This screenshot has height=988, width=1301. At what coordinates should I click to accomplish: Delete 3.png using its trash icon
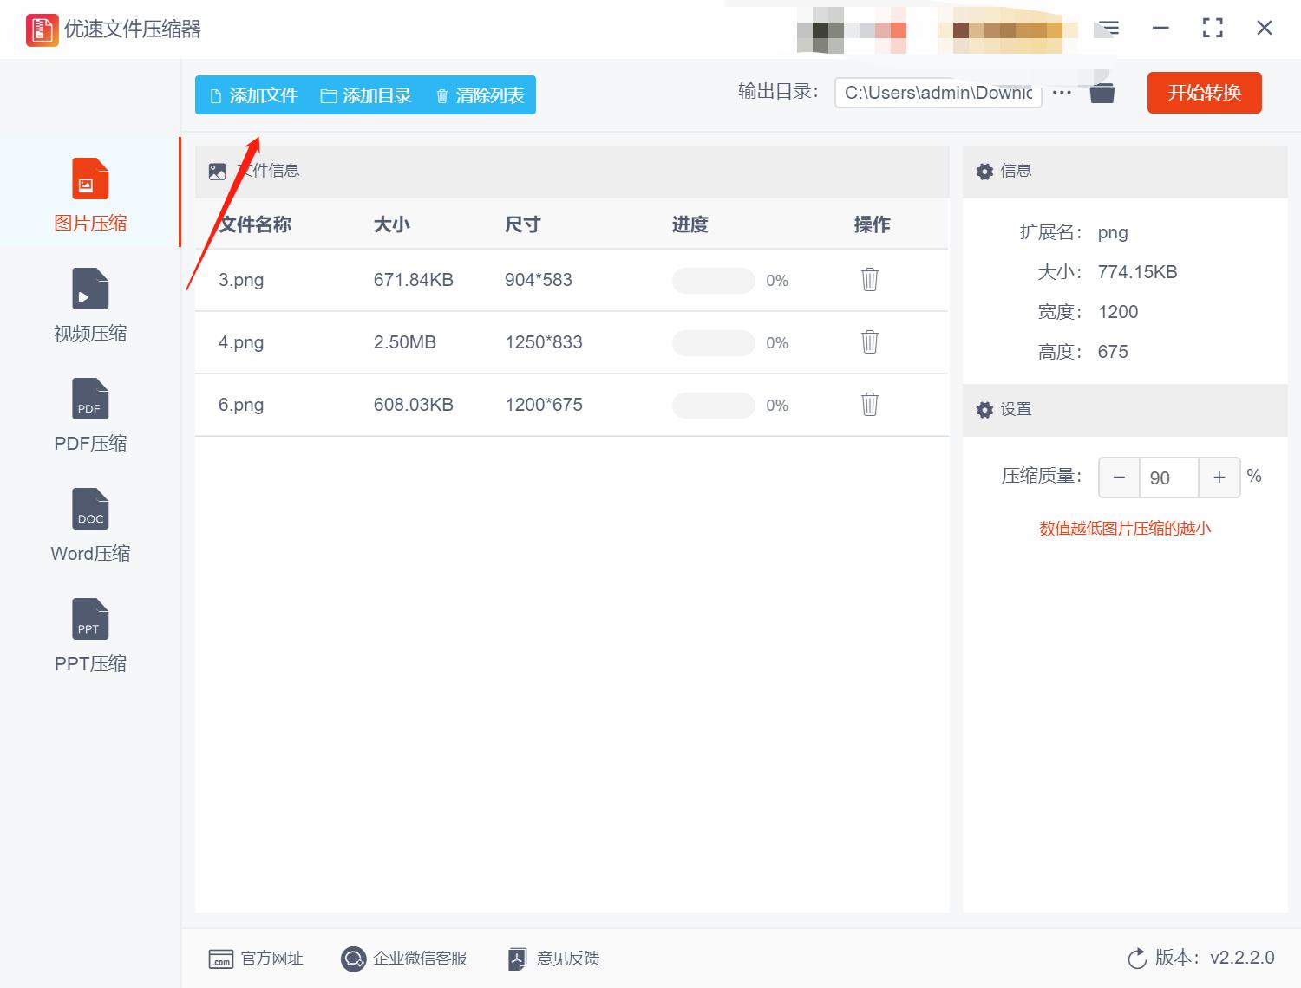(869, 280)
